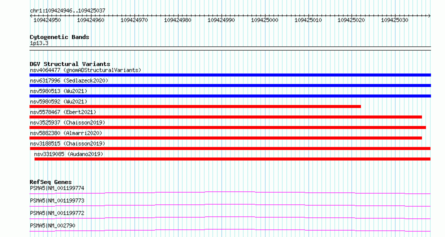Click the red bar for nsv3525937
The width and height of the screenshot is (445, 237).
pos(227,127)
